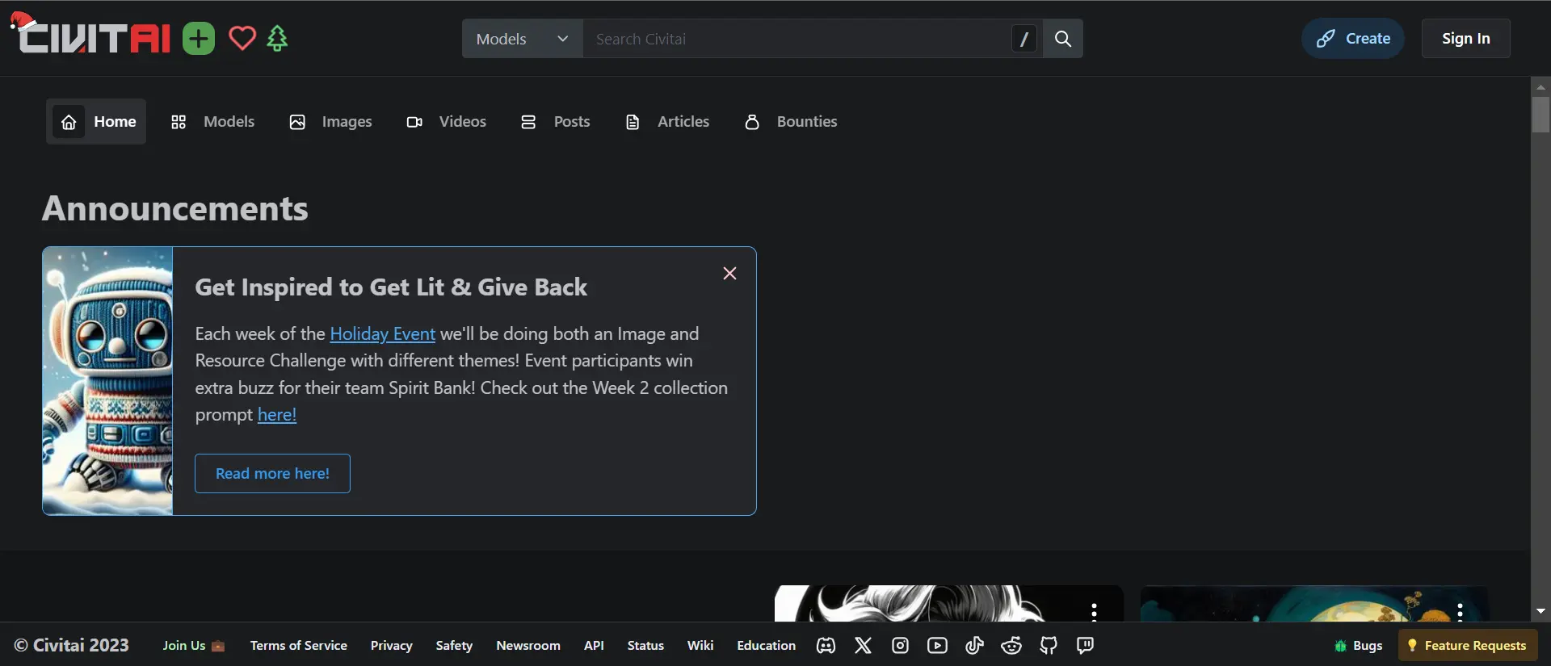Open the Reddit icon in footer

pyautogui.click(x=1011, y=645)
